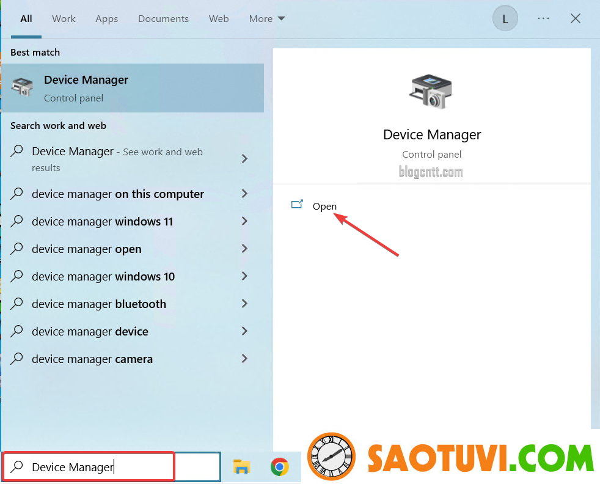Select 'device manager on this computer' suggestion
This screenshot has height=484, width=600.
point(118,194)
